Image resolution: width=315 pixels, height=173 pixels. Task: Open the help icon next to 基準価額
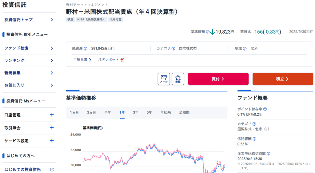(208, 32)
